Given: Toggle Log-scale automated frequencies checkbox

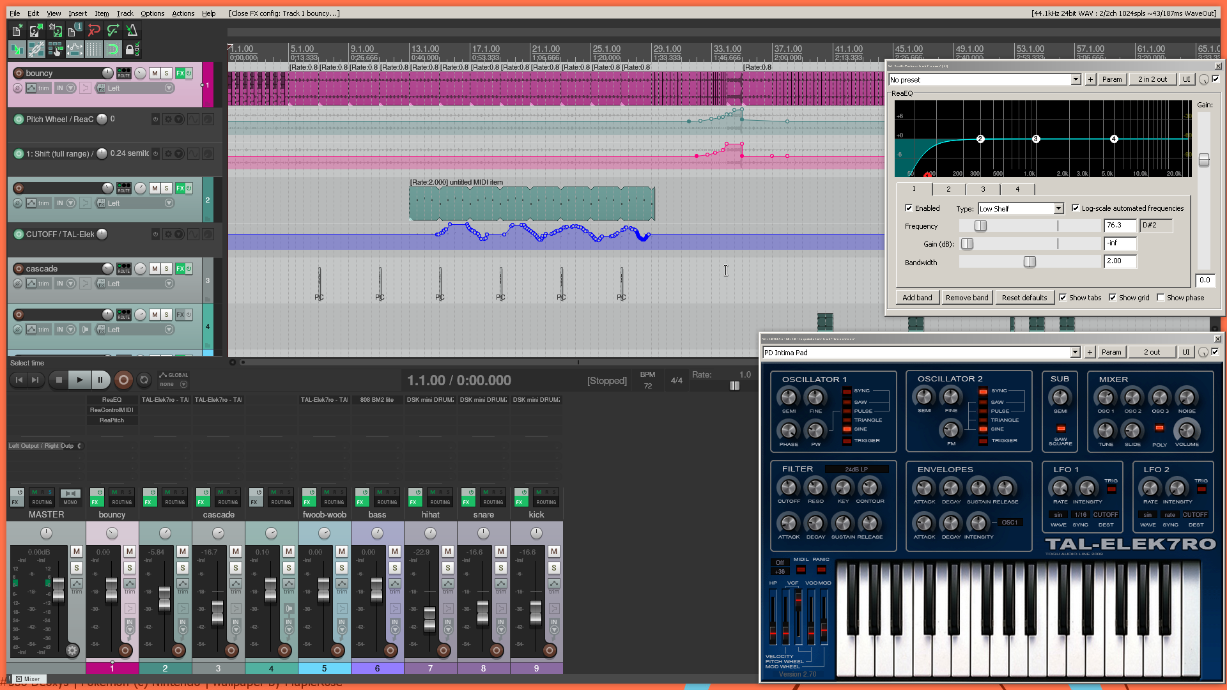Looking at the screenshot, I should (x=1076, y=208).
